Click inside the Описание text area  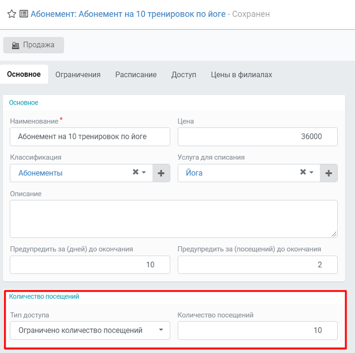[x=173, y=219]
